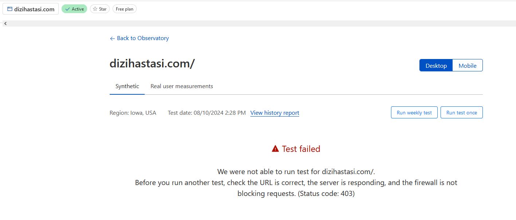
Task: Click the red warning triangle icon
Action: 275,149
